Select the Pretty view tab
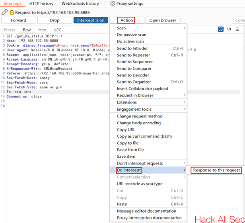This screenshot has height=223, width=245. (x=10, y=30)
